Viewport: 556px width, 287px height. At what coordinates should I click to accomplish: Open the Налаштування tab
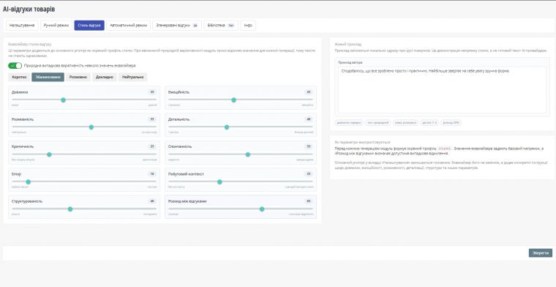pyautogui.click(x=22, y=26)
